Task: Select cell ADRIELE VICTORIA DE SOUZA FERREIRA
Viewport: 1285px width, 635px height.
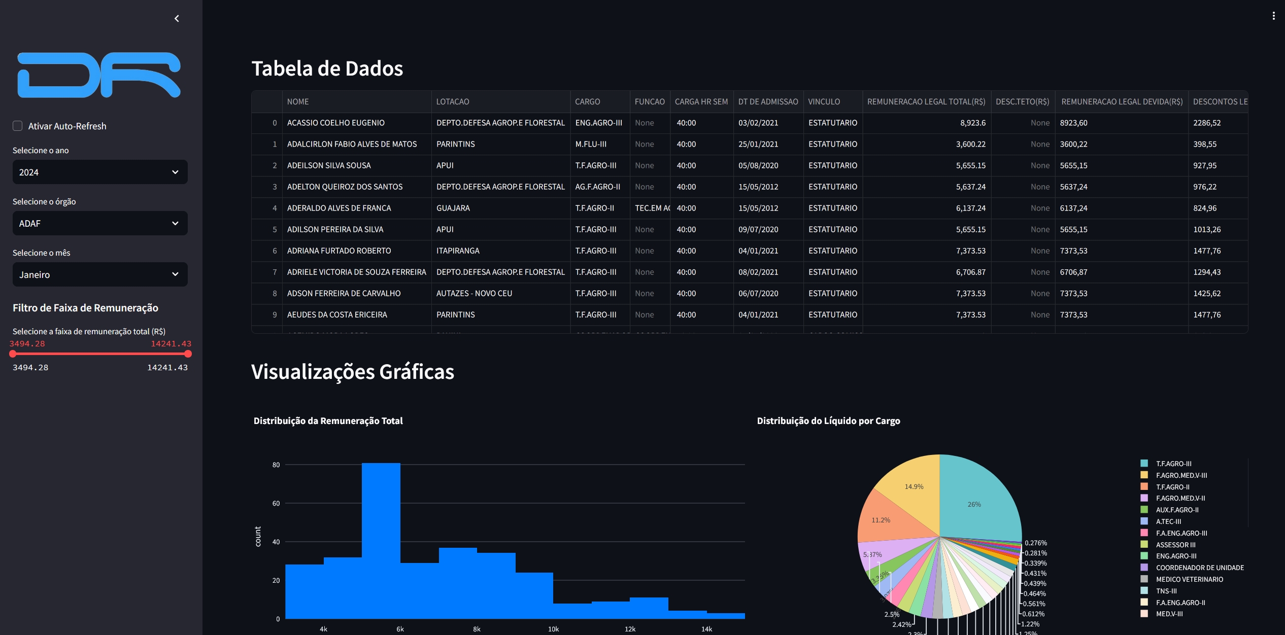Action: 357,272
